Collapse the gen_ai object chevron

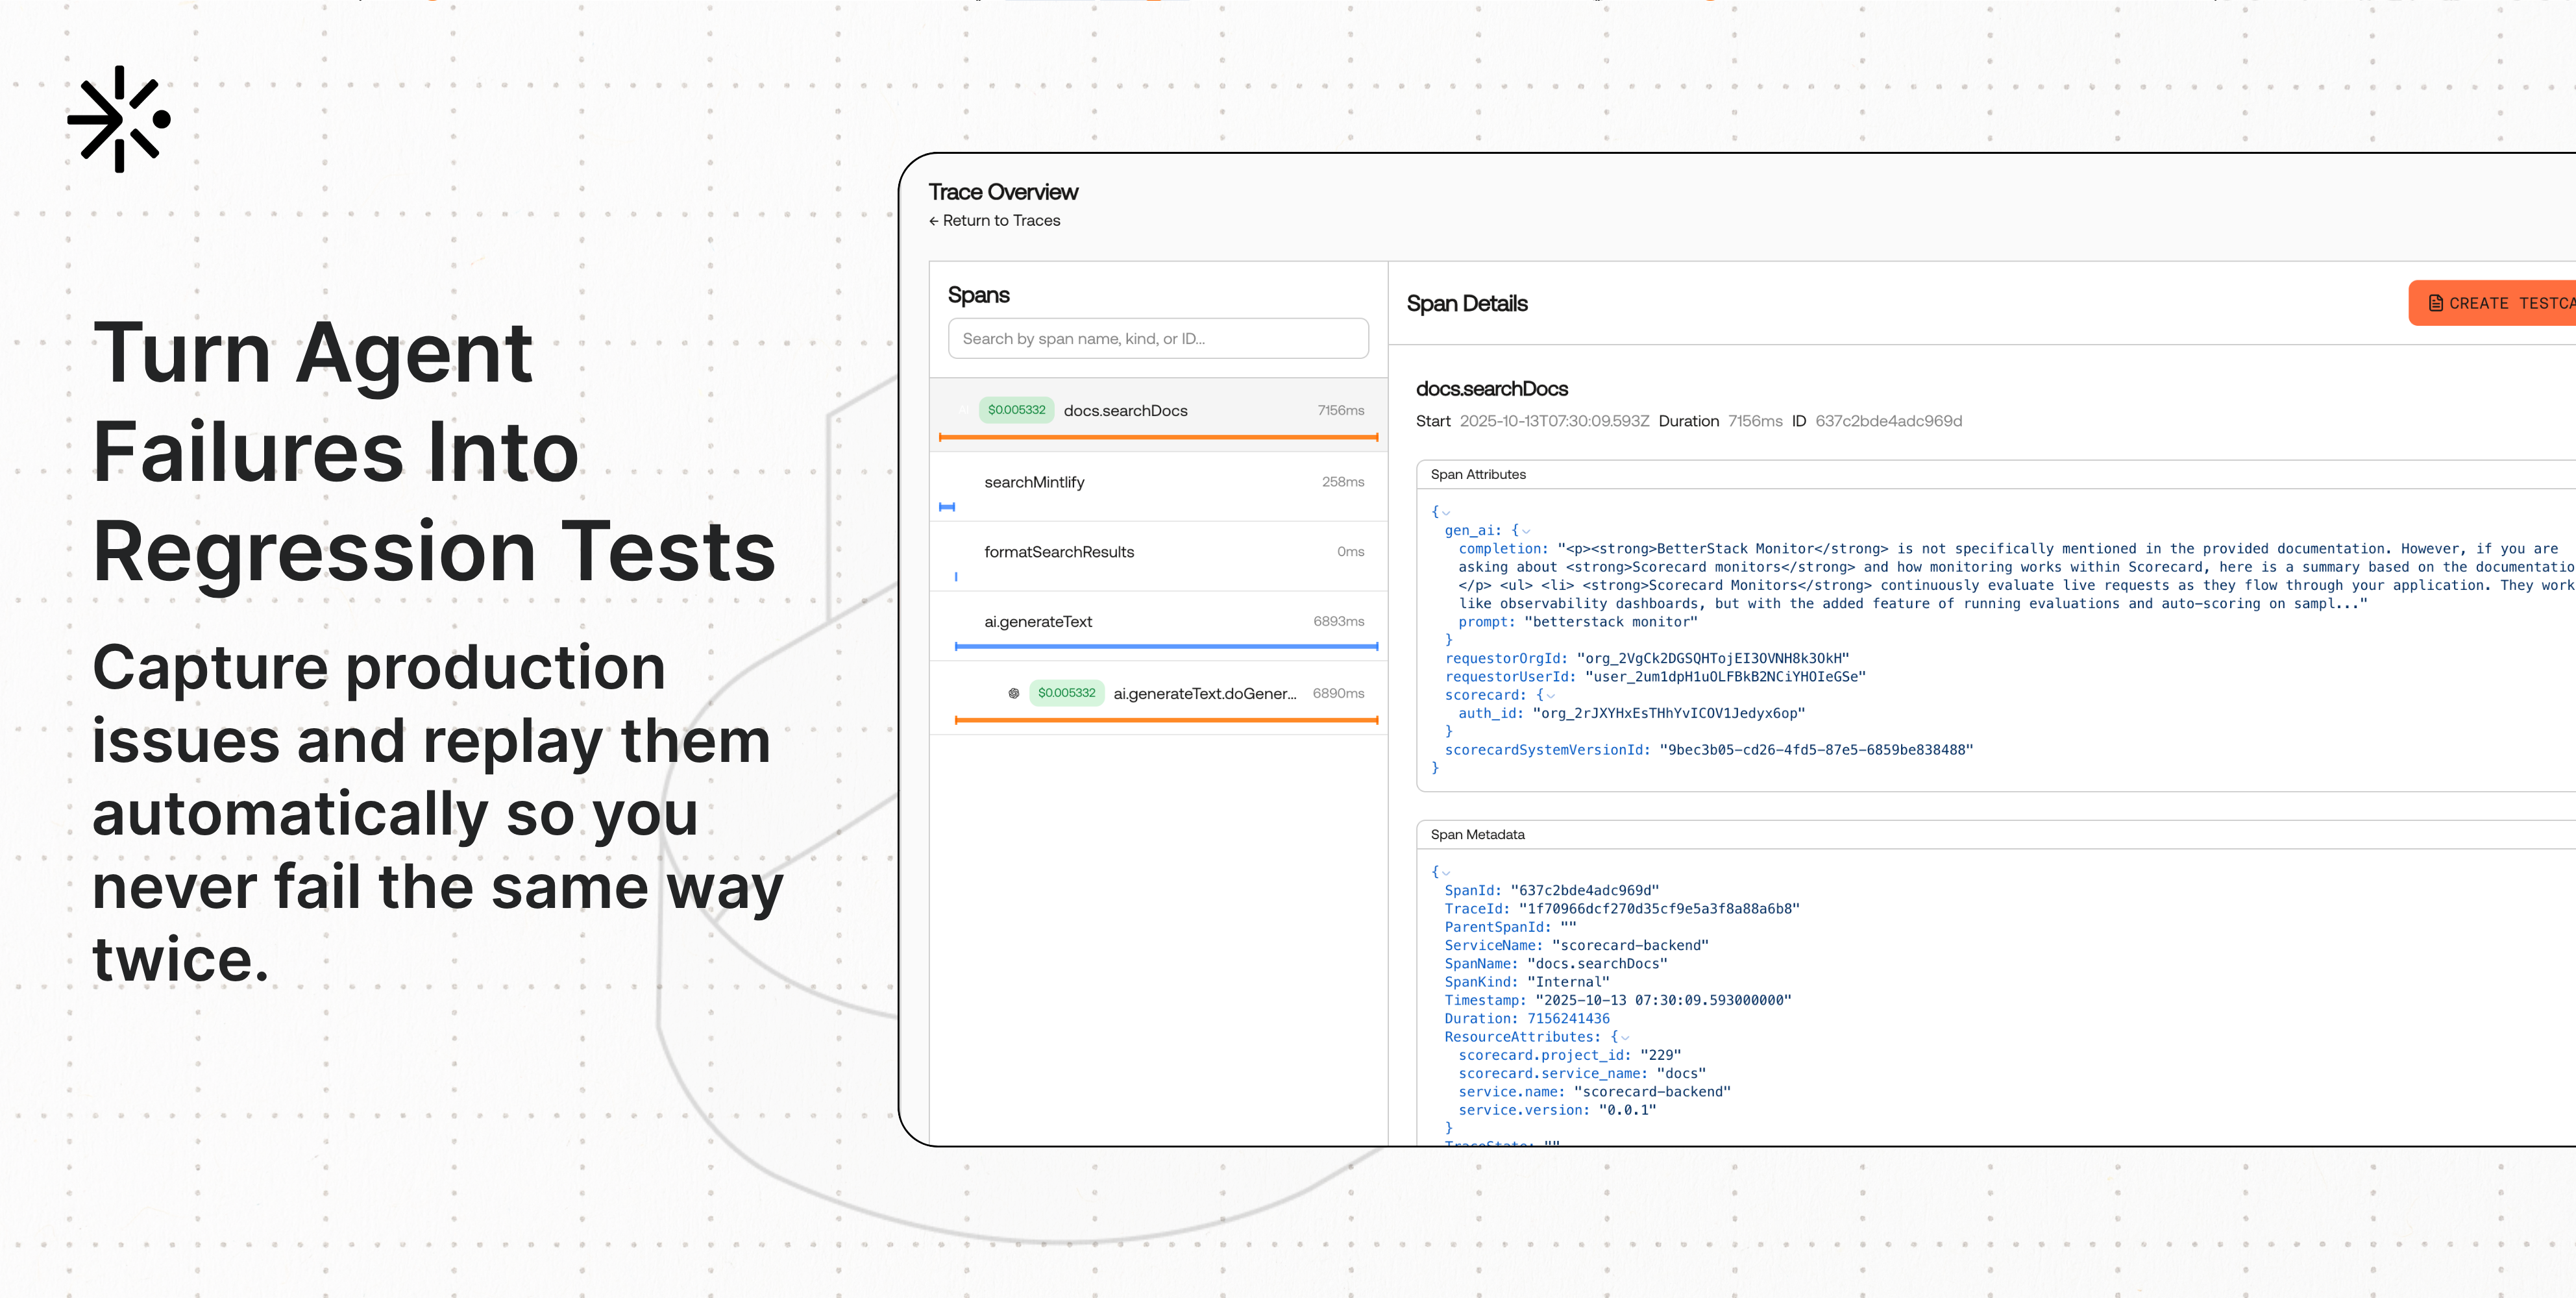[x=1526, y=532]
